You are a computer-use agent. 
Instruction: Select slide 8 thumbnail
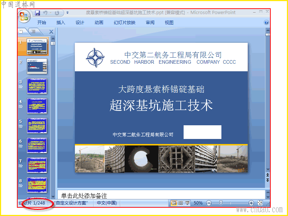(x=37, y=185)
